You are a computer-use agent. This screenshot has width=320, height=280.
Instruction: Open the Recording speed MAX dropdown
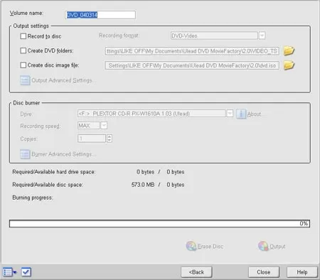(104, 126)
